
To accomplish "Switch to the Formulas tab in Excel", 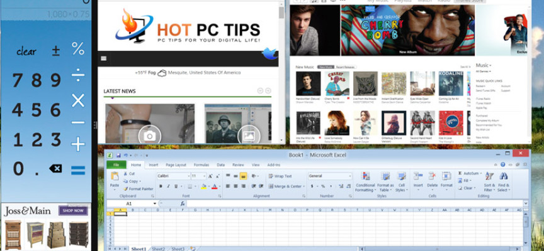I will (201, 165).
